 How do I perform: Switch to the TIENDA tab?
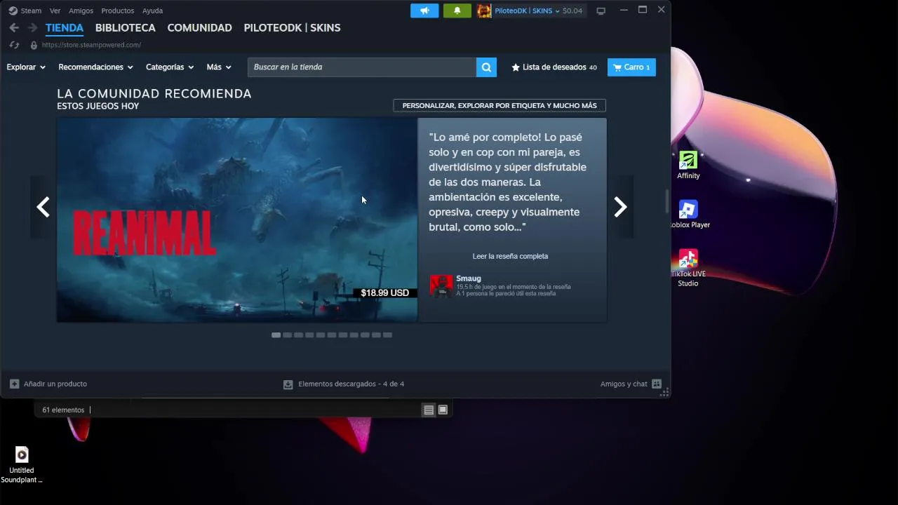point(65,27)
